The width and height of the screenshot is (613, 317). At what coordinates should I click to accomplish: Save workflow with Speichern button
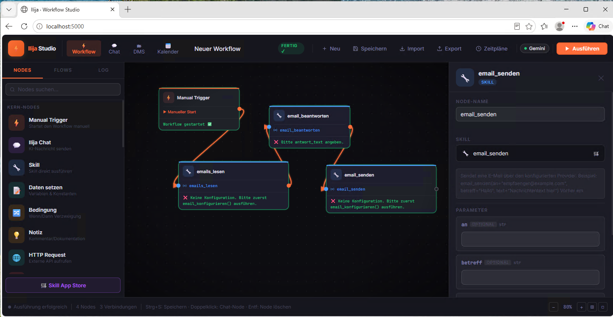[370, 48]
